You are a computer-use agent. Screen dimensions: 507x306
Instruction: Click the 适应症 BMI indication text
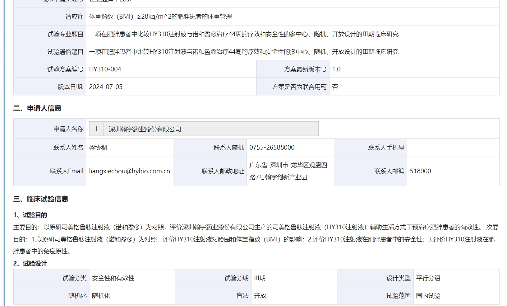pyautogui.click(x=160, y=17)
